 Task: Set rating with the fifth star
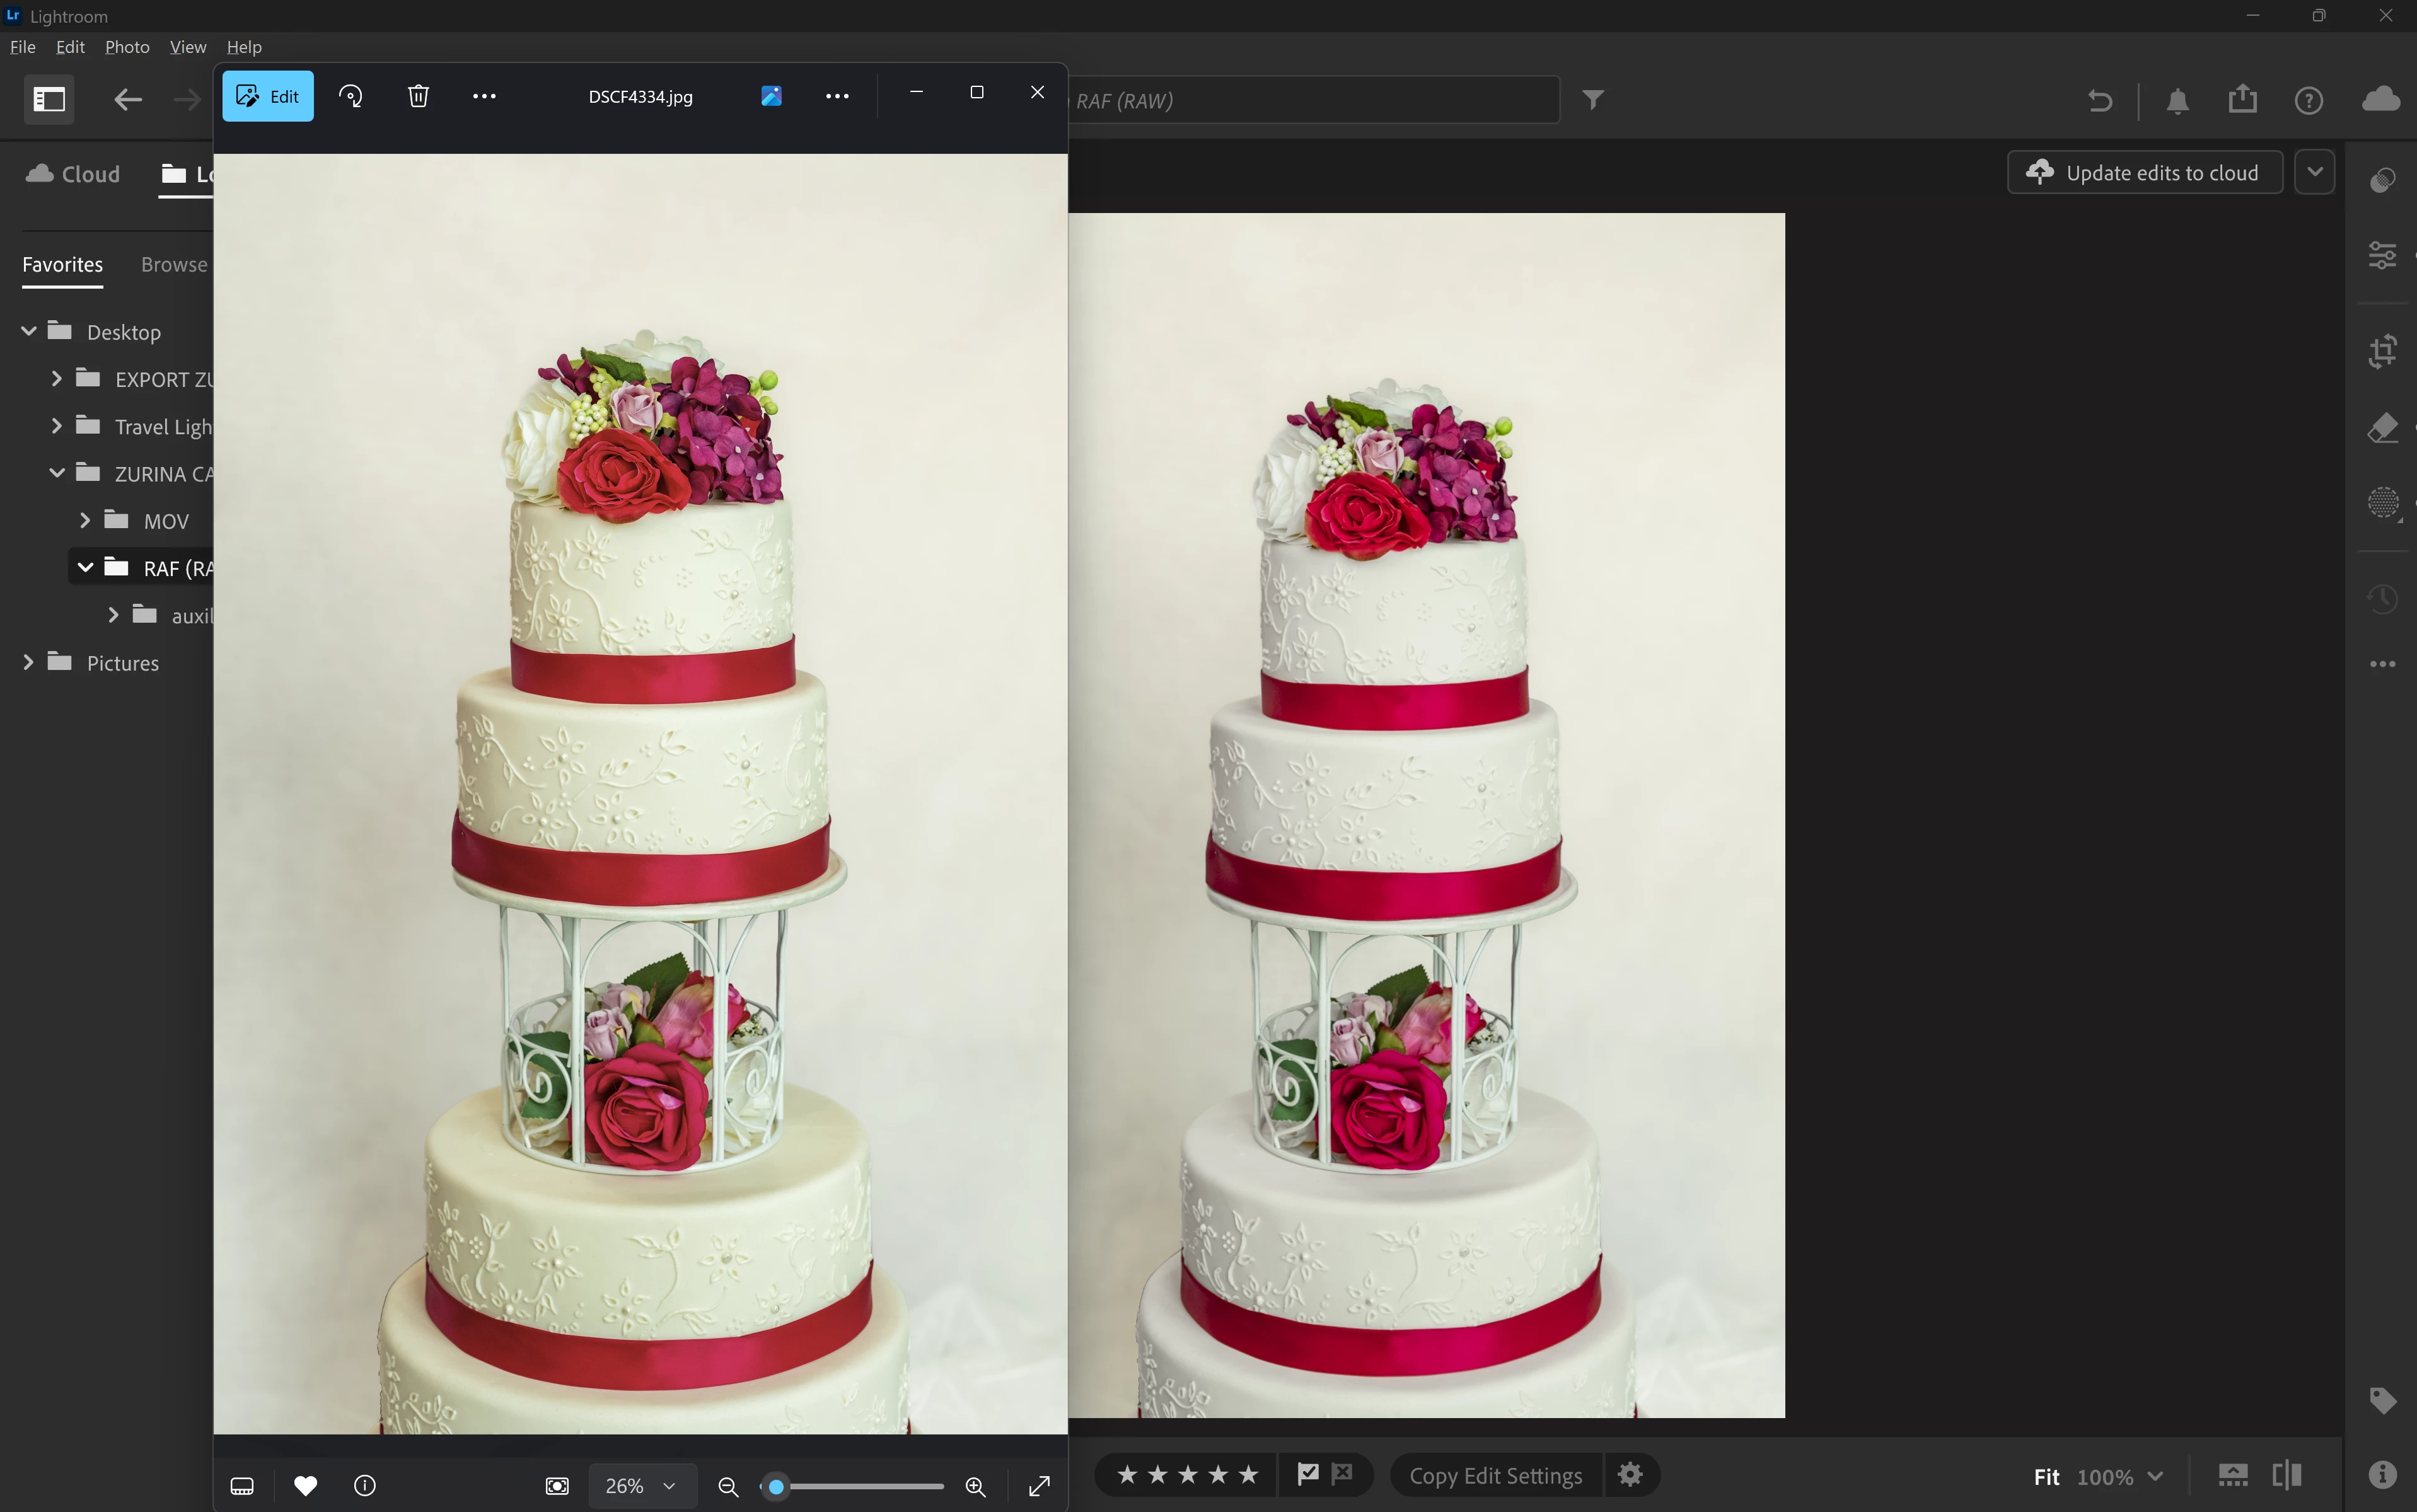pyautogui.click(x=1248, y=1475)
